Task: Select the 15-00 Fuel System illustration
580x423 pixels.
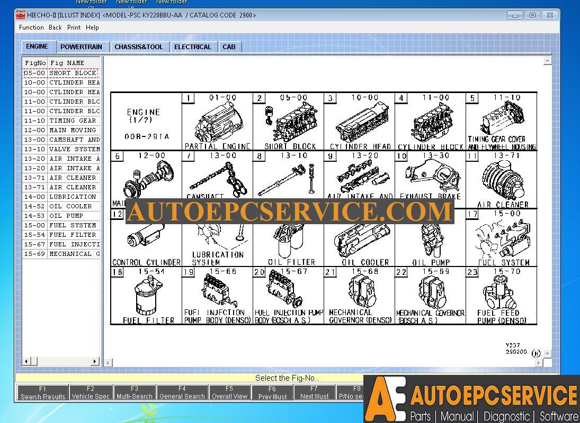Action: click(x=501, y=238)
